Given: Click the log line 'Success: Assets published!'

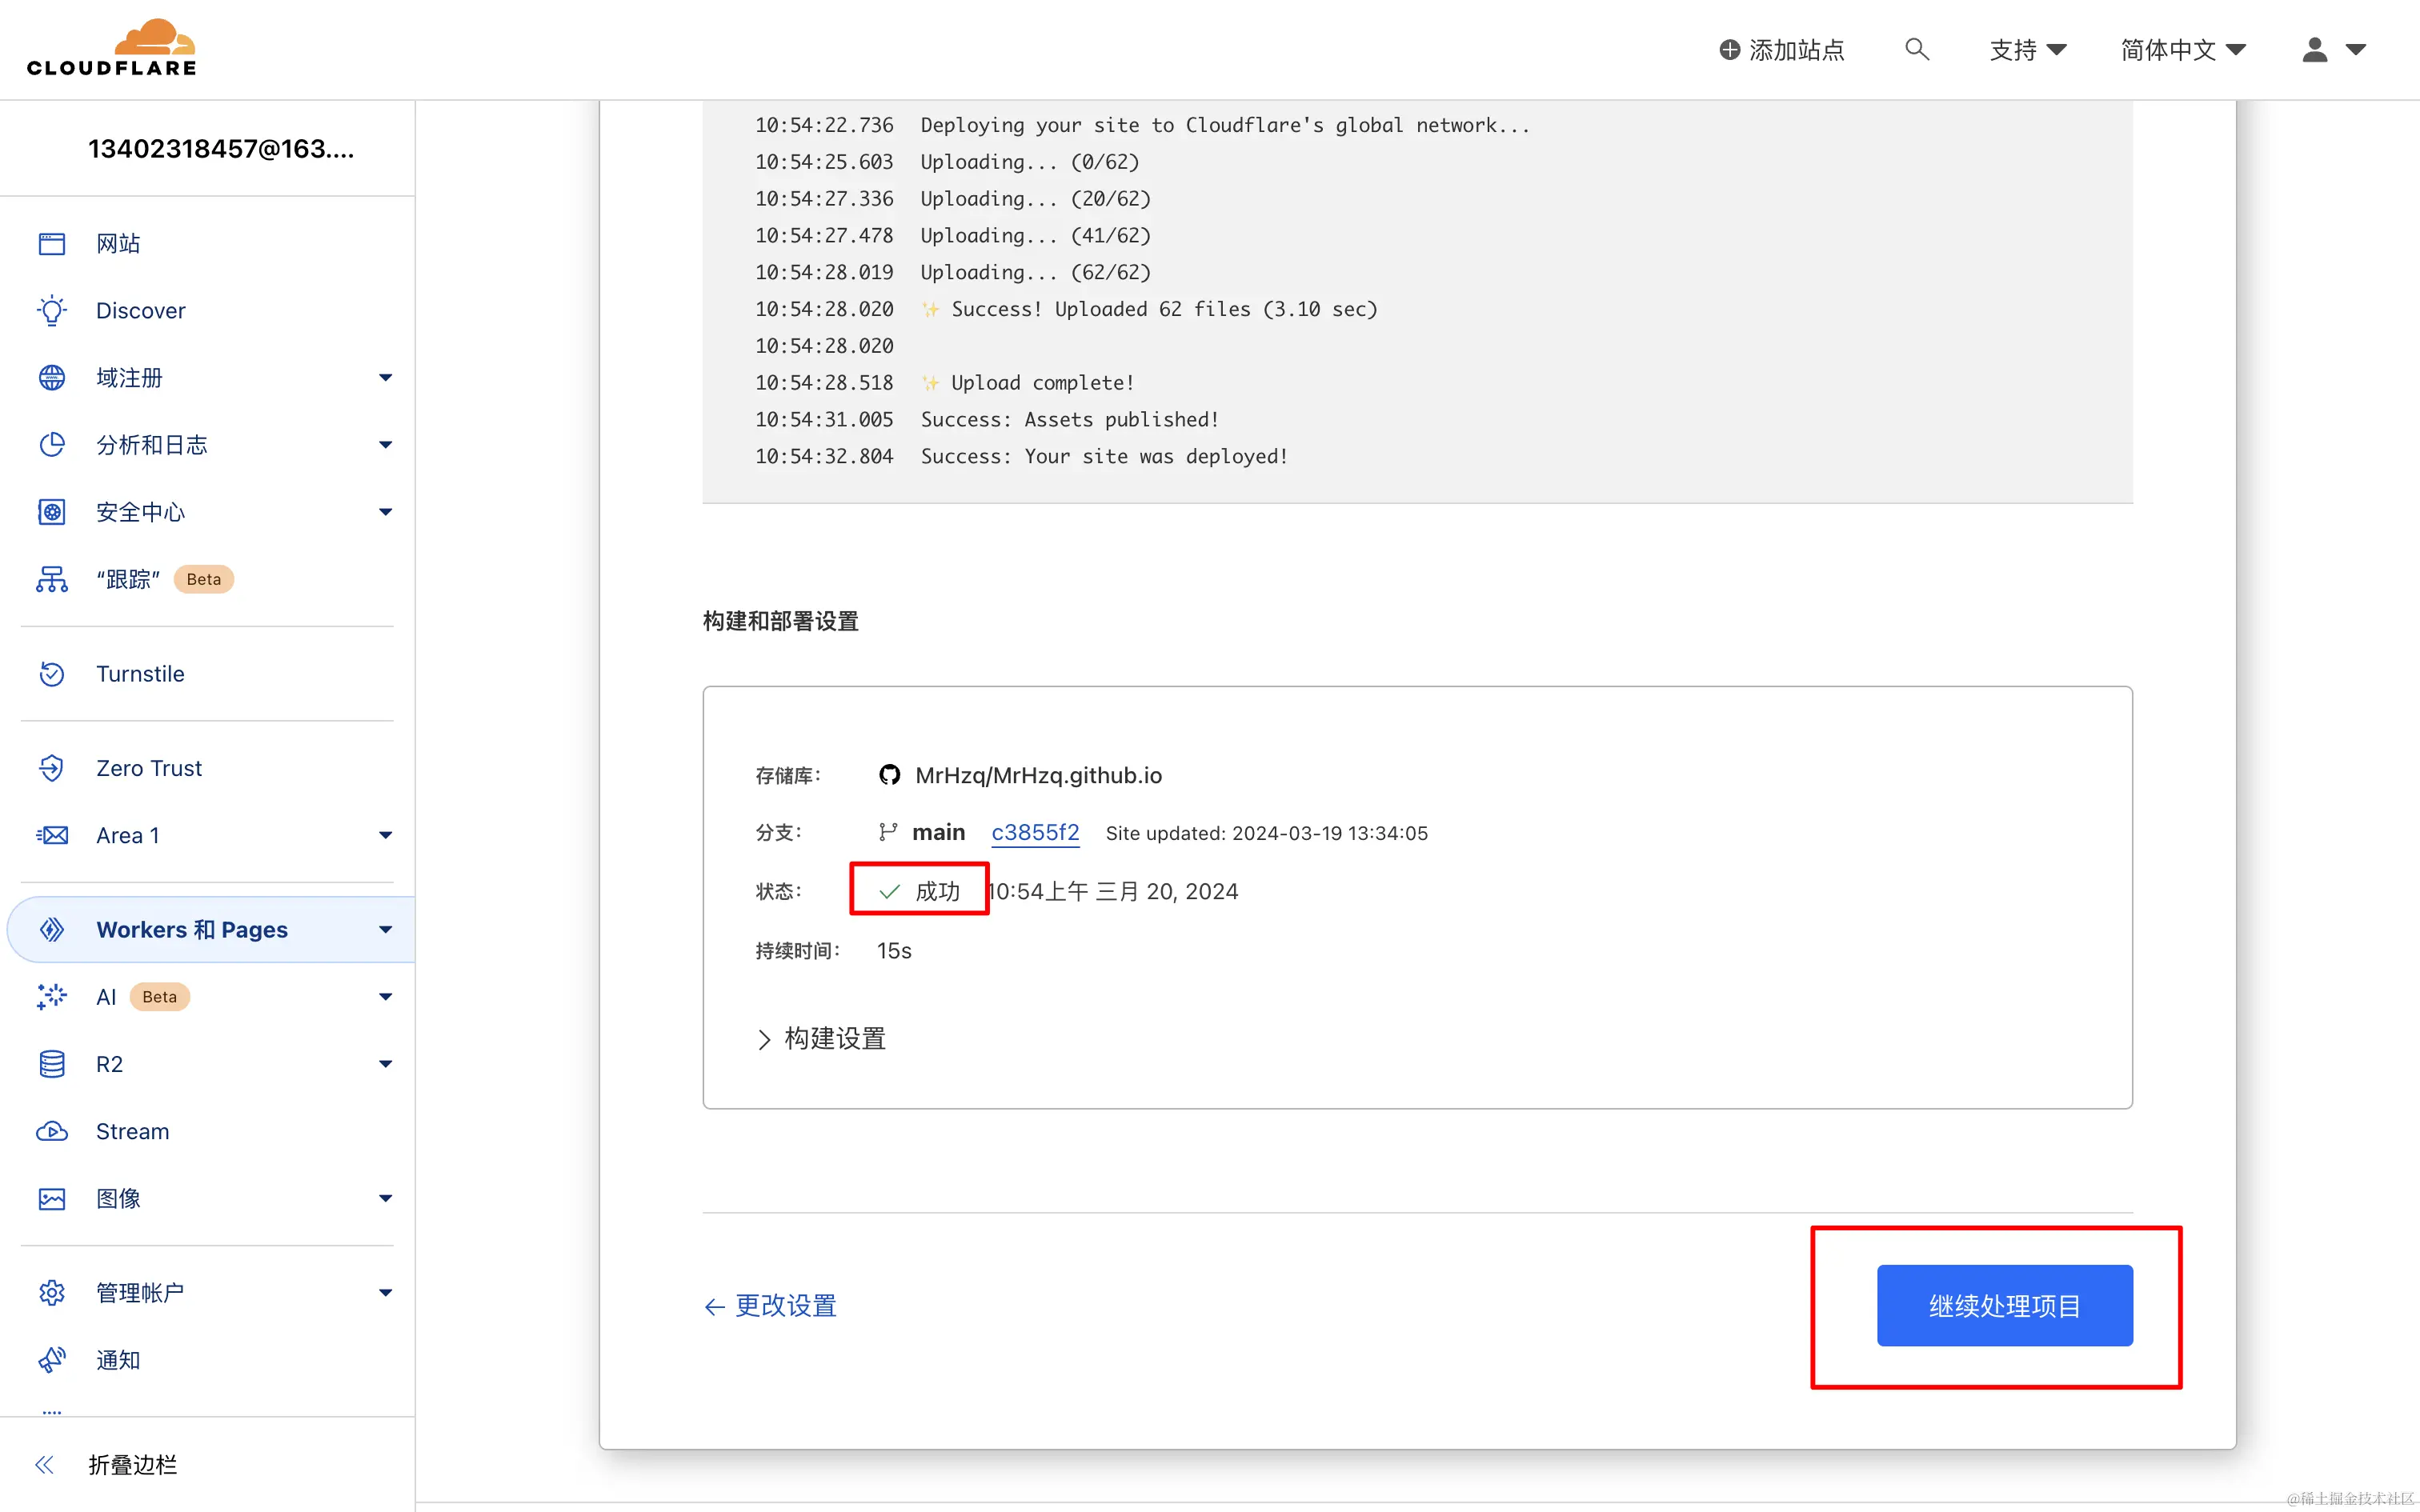Looking at the screenshot, I should [1069, 420].
